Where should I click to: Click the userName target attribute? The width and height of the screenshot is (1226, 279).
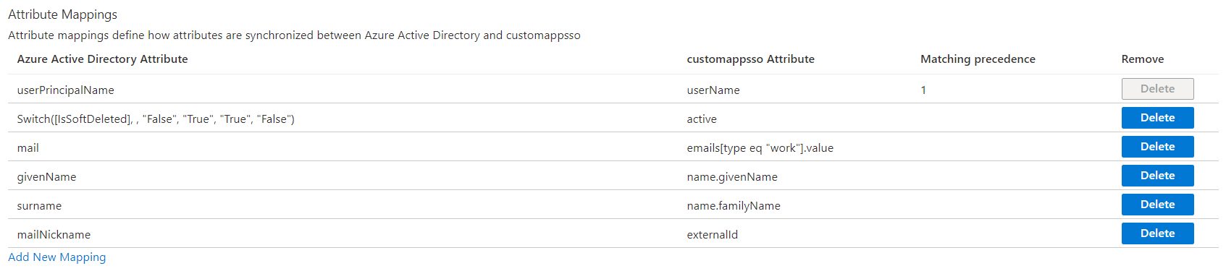(x=713, y=90)
